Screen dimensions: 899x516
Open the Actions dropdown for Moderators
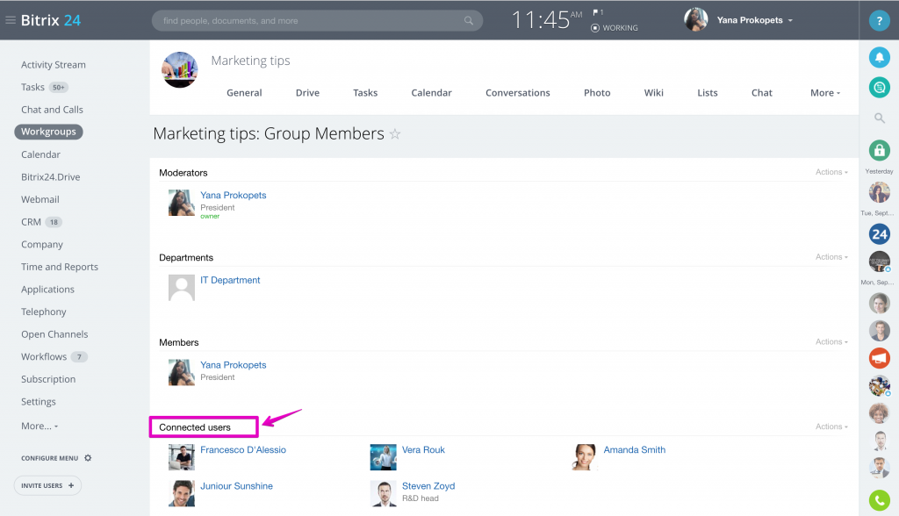pos(831,172)
